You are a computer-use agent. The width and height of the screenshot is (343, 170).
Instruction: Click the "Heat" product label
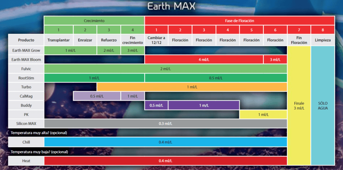26,161
